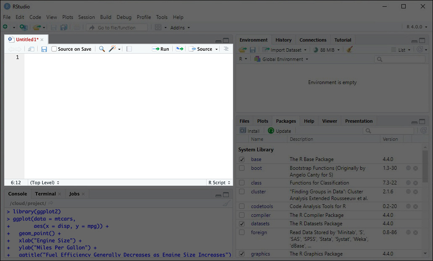Clear the console with the broom icon
433x261 pixels.
click(226, 203)
